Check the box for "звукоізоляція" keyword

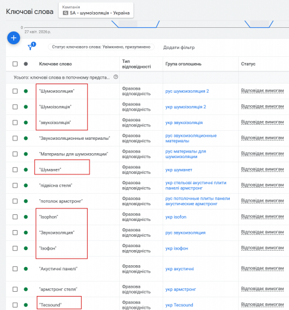pos(15,122)
